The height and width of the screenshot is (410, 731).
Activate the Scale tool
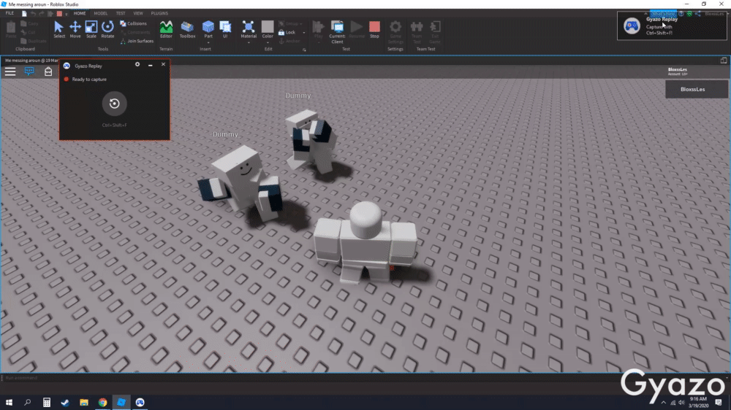click(91, 29)
